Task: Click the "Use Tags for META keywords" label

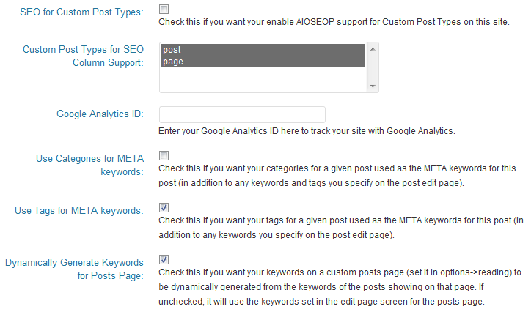Action: coord(78,211)
